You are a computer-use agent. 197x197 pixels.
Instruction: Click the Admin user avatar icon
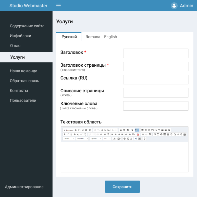174,6
